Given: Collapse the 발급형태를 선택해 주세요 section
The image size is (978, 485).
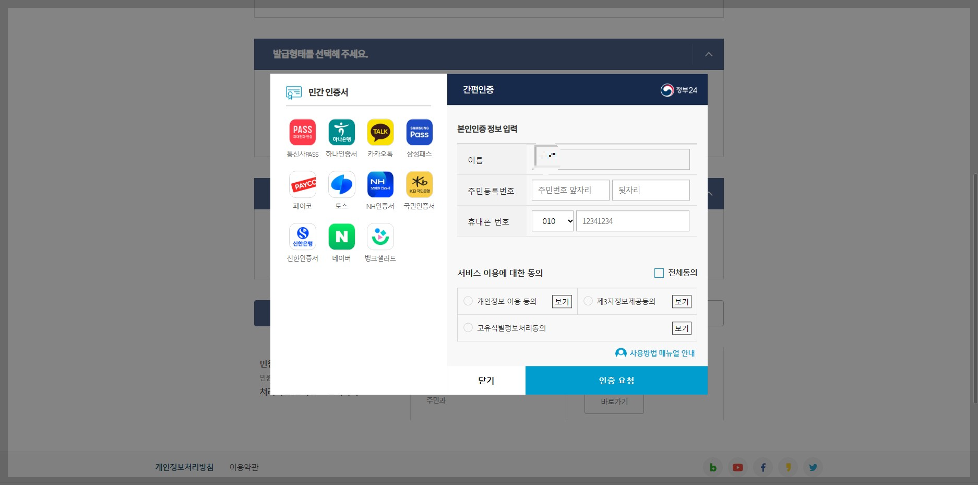Looking at the screenshot, I should [709, 54].
